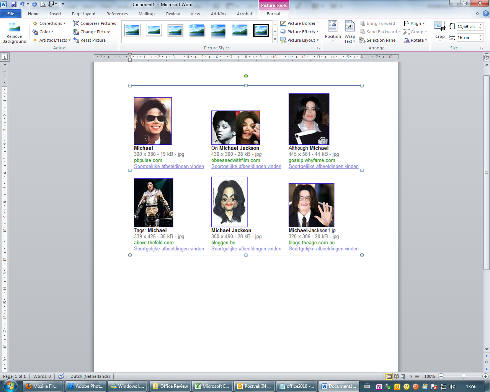Switch to Microsoft Excel in taskbar
This screenshot has width=490, height=392.
pos(212,386)
